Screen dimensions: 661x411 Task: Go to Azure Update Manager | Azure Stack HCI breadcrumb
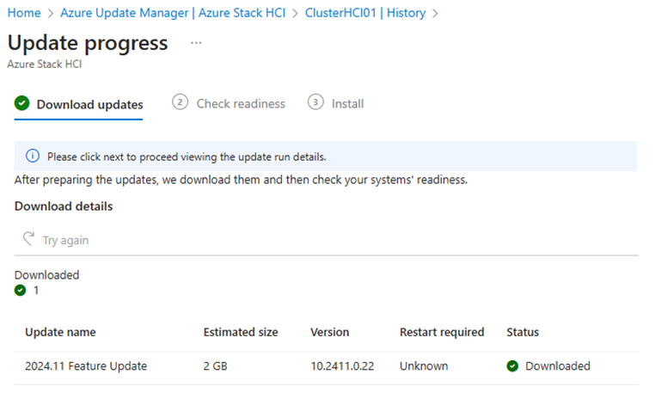coord(173,13)
